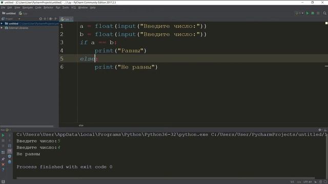Viewport: 328px width, 184px height.
Task: Click the 'Process finished with exit code 0' text
Action: 65,167
